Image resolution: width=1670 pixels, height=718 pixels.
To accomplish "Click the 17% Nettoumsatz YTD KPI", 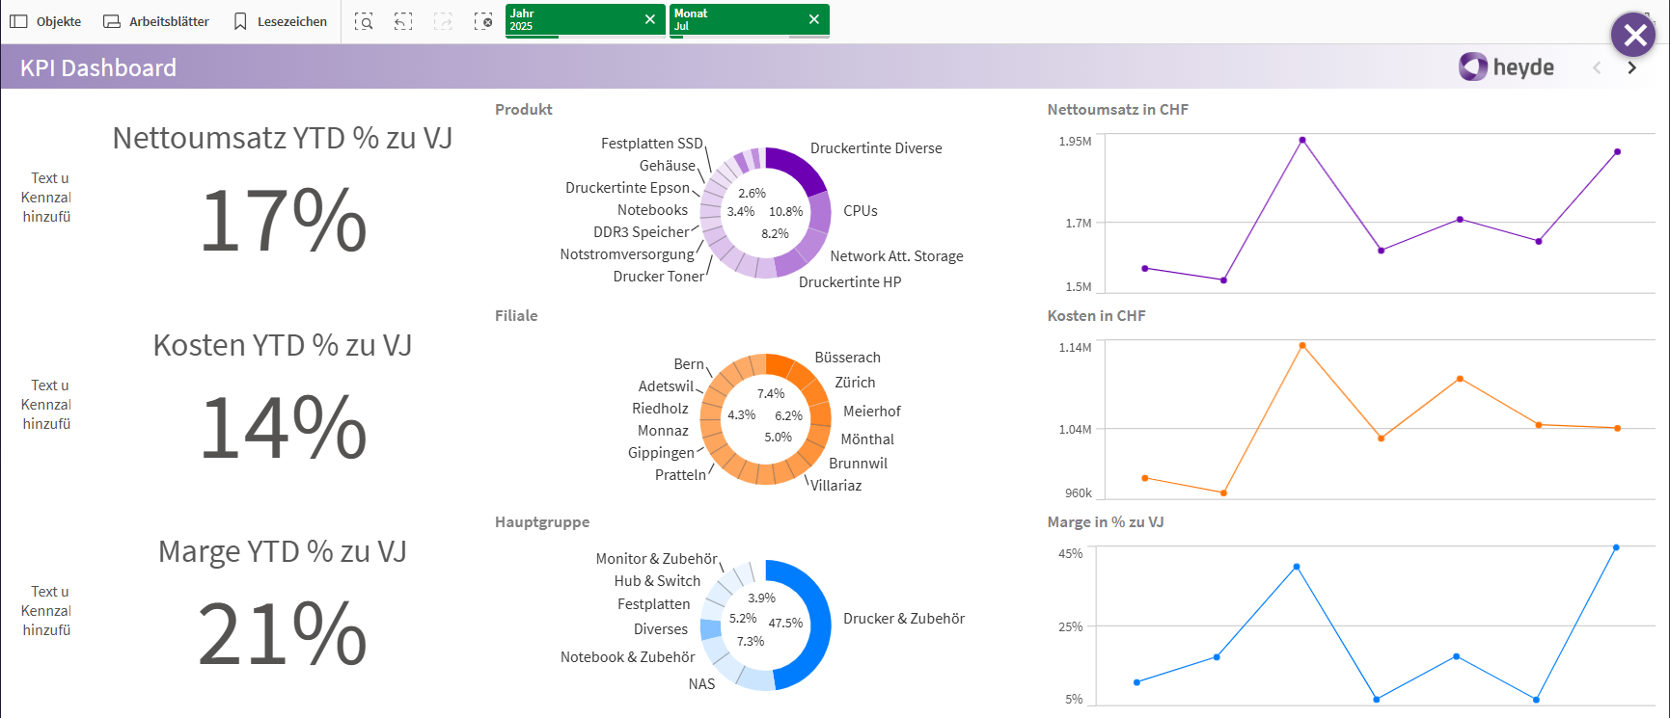I will coord(283,221).
